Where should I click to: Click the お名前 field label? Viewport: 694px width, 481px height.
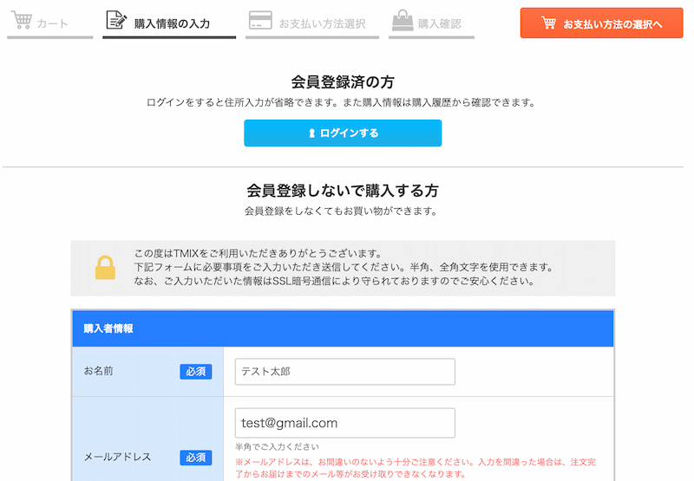coord(99,371)
